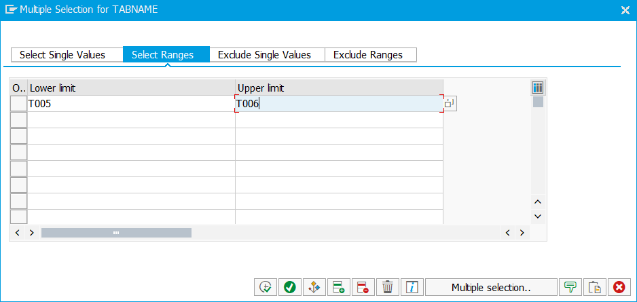Click the third row Upper limit cell
The width and height of the screenshot is (637, 302).
(340, 136)
